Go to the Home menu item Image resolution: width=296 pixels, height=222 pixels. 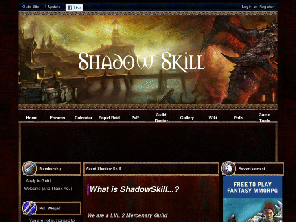[31, 118]
